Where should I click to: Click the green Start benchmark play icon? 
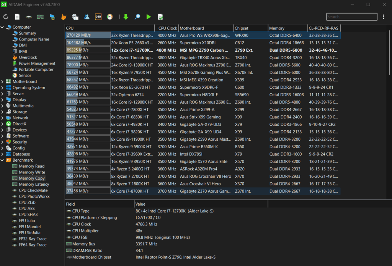click(x=148, y=17)
